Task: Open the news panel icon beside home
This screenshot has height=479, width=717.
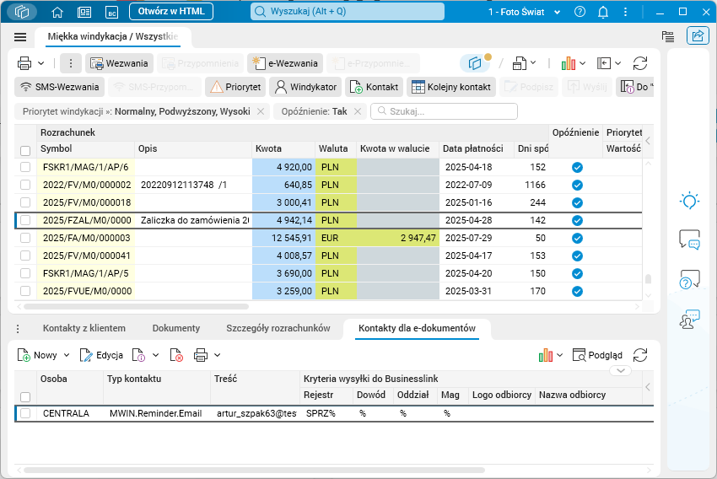Action: [84, 13]
